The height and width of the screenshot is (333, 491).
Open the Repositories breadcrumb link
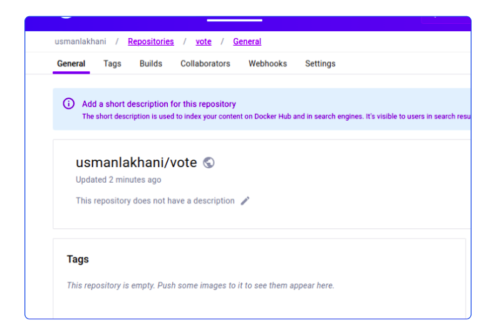coord(151,42)
